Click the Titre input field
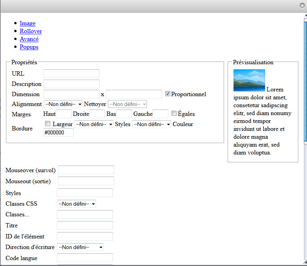The image size is (307, 266). 85,225
